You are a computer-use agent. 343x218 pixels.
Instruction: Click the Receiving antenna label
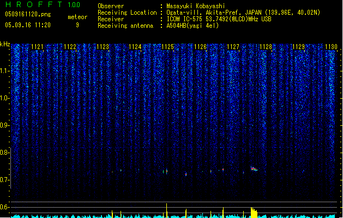pyautogui.click(x=125, y=26)
